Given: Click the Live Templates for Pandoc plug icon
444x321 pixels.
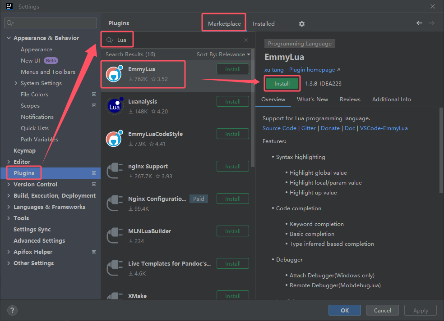Looking at the screenshot, I should coord(115,268).
